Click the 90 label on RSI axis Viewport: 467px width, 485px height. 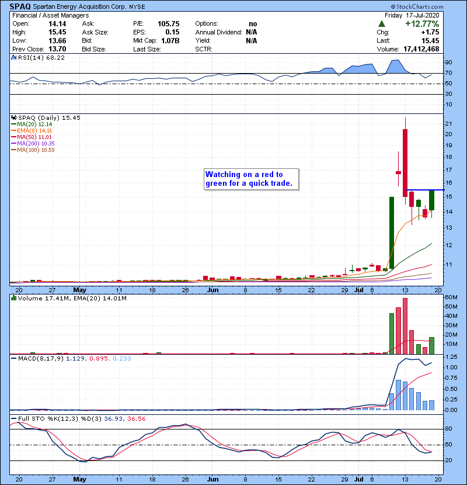tap(448, 63)
